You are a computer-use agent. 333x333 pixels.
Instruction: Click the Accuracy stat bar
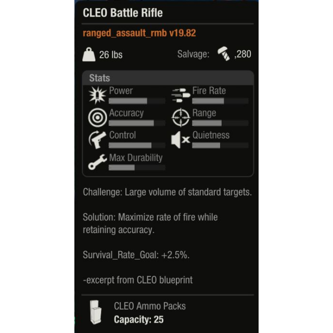click(x=137, y=123)
